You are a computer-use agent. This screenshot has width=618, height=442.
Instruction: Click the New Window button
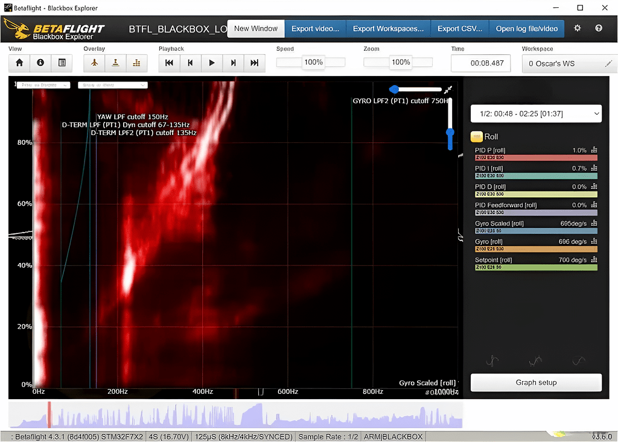point(256,29)
